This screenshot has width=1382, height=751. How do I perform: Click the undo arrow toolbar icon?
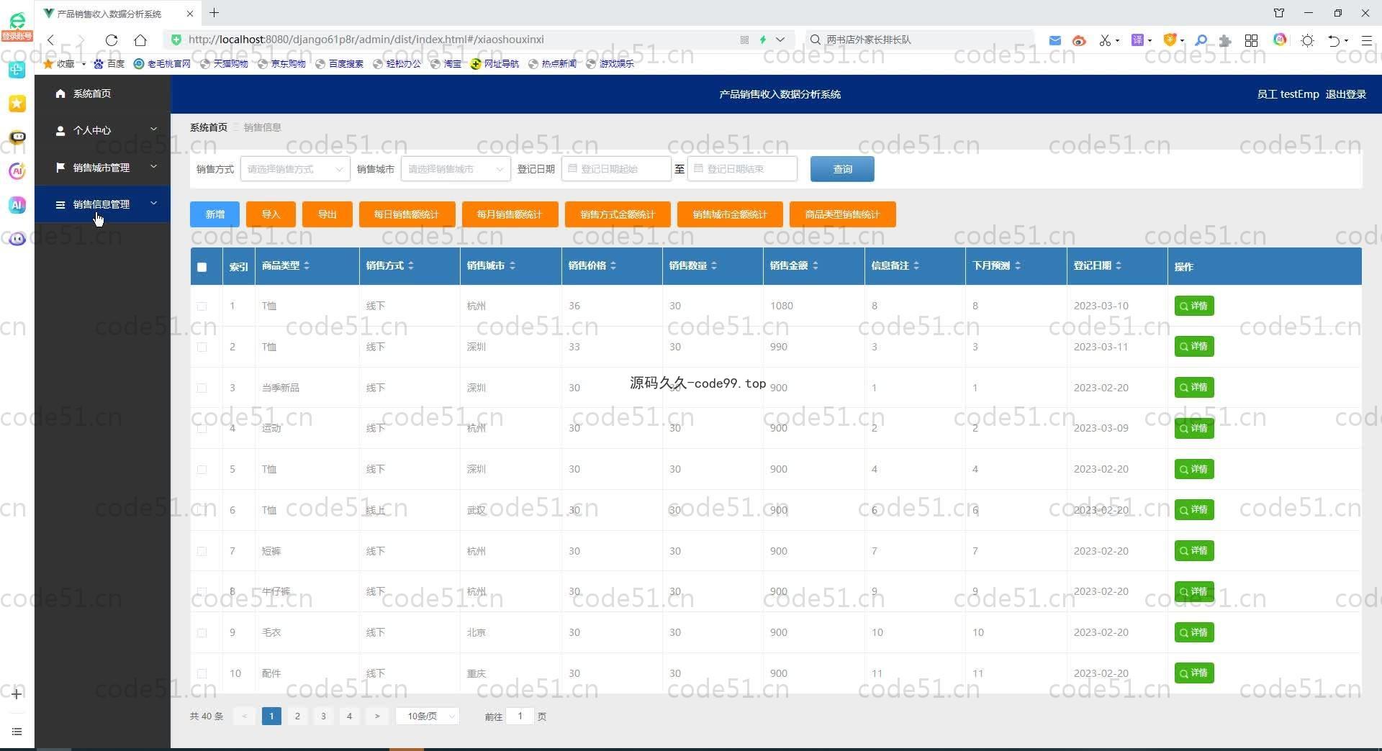coord(1334,40)
